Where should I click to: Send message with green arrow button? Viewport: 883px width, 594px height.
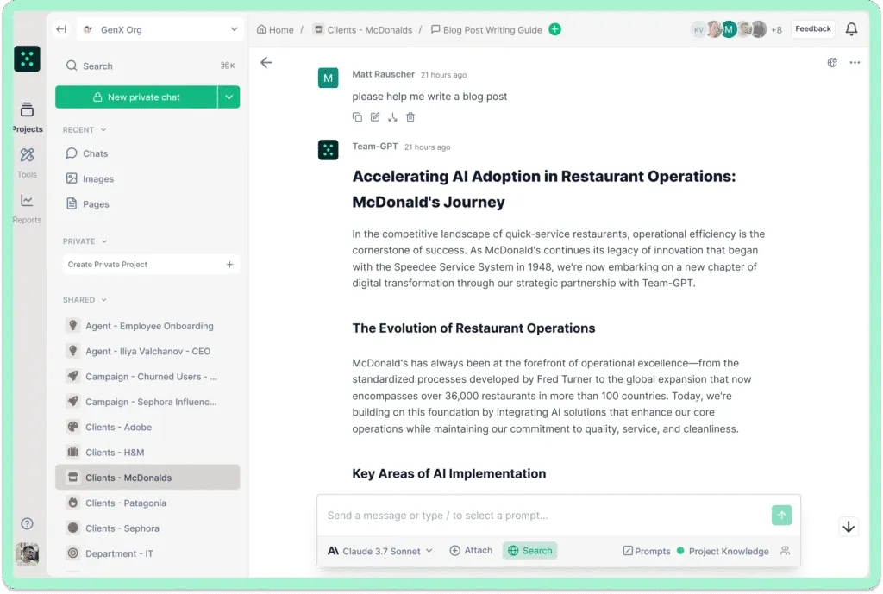(x=781, y=516)
